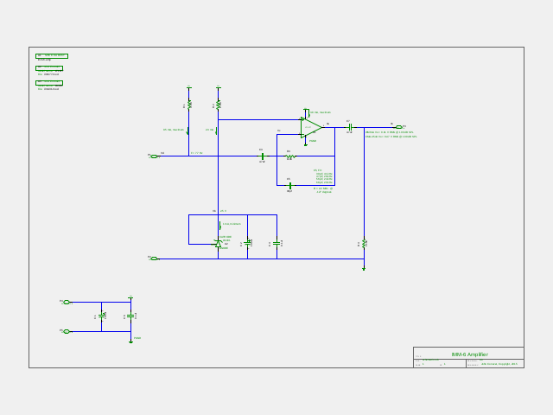Select the upper power port in the bottom-left supply block

67,302
